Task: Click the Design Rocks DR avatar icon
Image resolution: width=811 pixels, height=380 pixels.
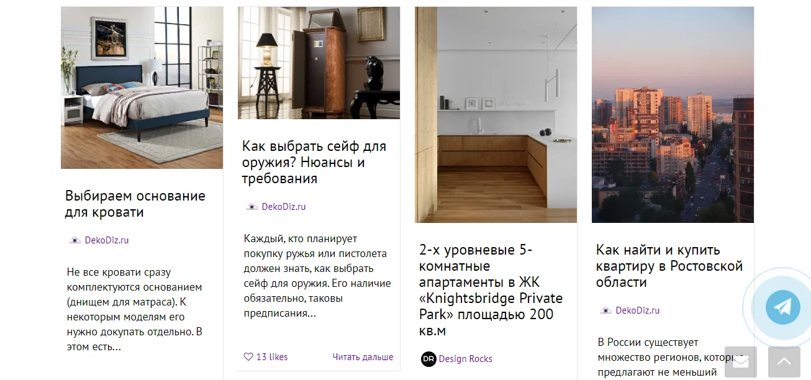Action: 428,359
